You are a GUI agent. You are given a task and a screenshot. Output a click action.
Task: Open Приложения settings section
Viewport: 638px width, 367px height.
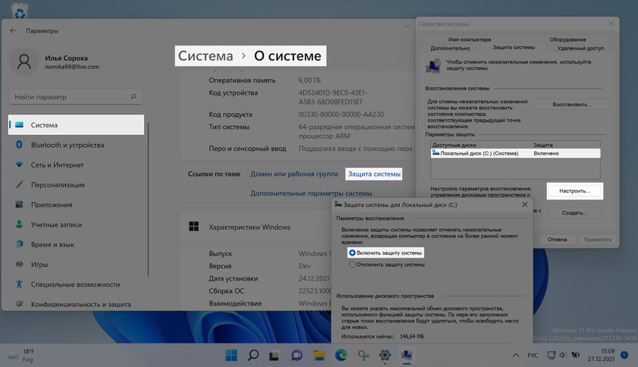coord(76,205)
